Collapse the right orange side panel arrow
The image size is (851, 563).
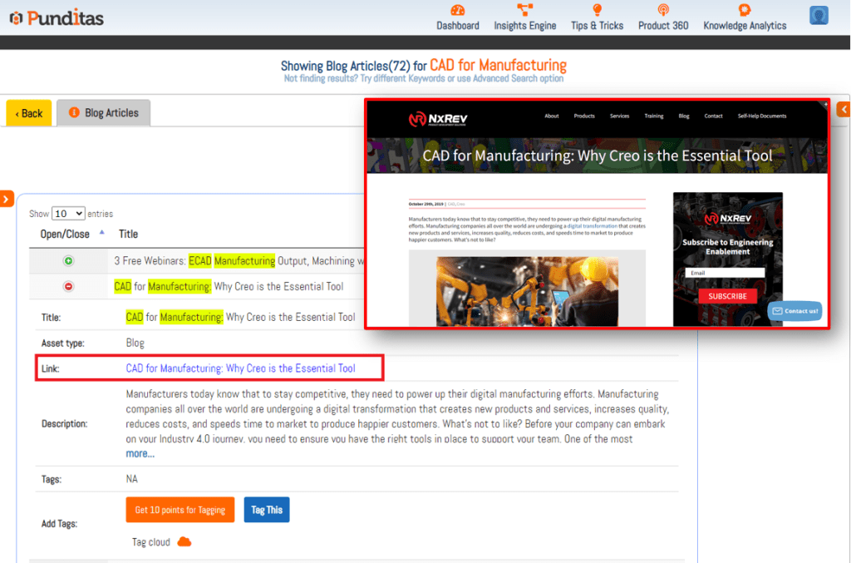[844, 109]
